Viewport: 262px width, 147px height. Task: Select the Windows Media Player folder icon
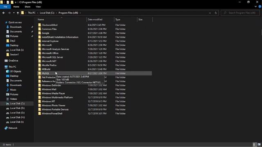(x=39, y=94)
